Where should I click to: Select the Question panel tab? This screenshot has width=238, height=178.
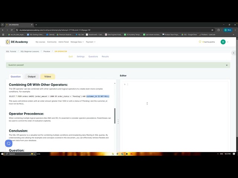pos(16,77)
